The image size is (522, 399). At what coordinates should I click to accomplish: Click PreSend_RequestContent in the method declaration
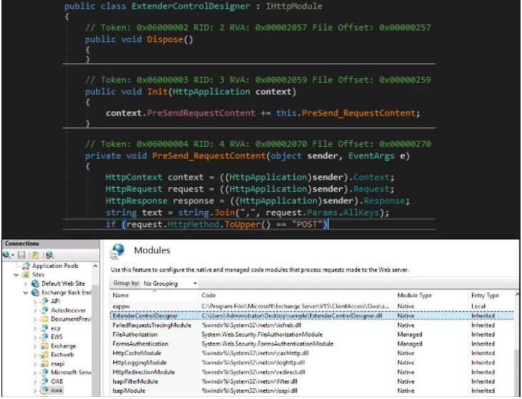209,155
